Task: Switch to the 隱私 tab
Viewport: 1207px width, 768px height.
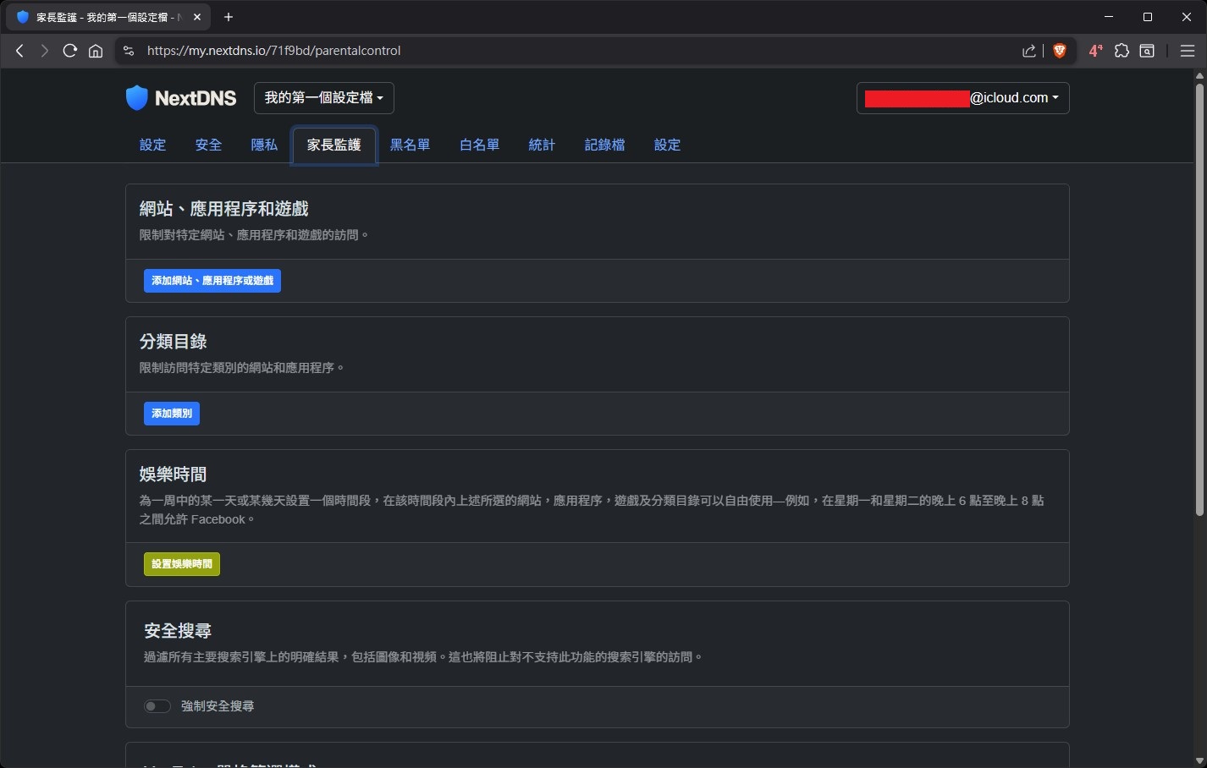Action: (x=264, y=145)
